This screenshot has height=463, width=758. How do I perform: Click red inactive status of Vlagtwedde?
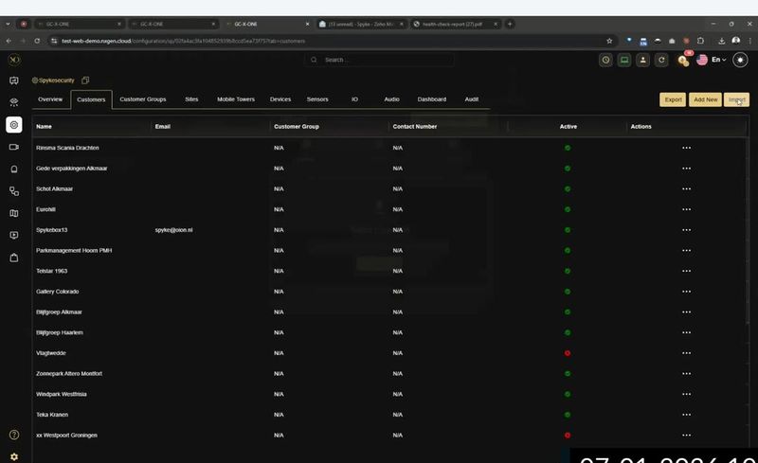click(568, 353)
